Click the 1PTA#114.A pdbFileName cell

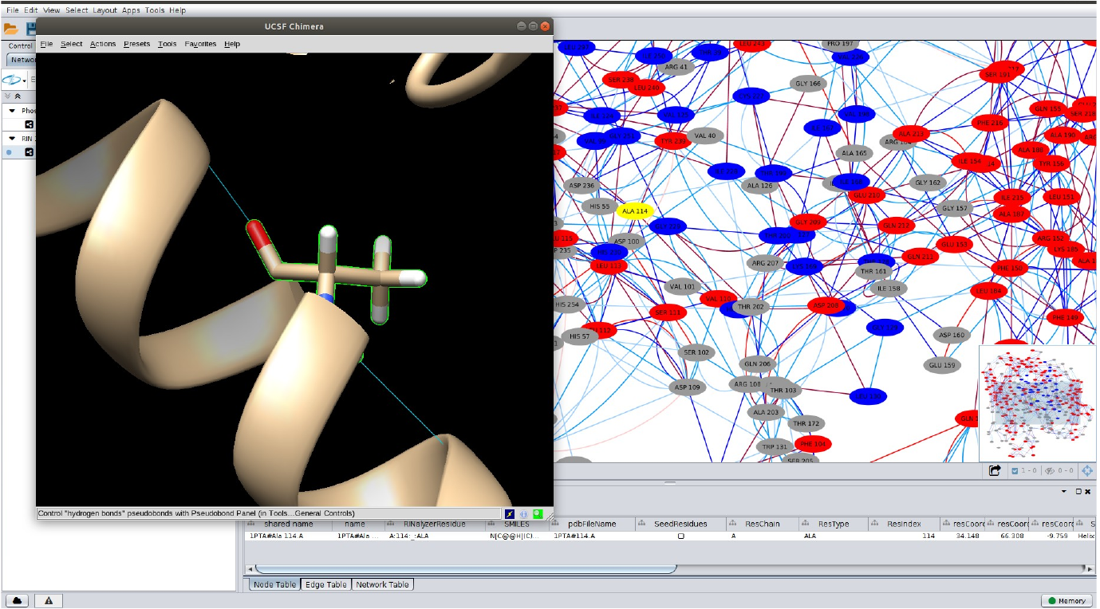click(x=593, y=536)
